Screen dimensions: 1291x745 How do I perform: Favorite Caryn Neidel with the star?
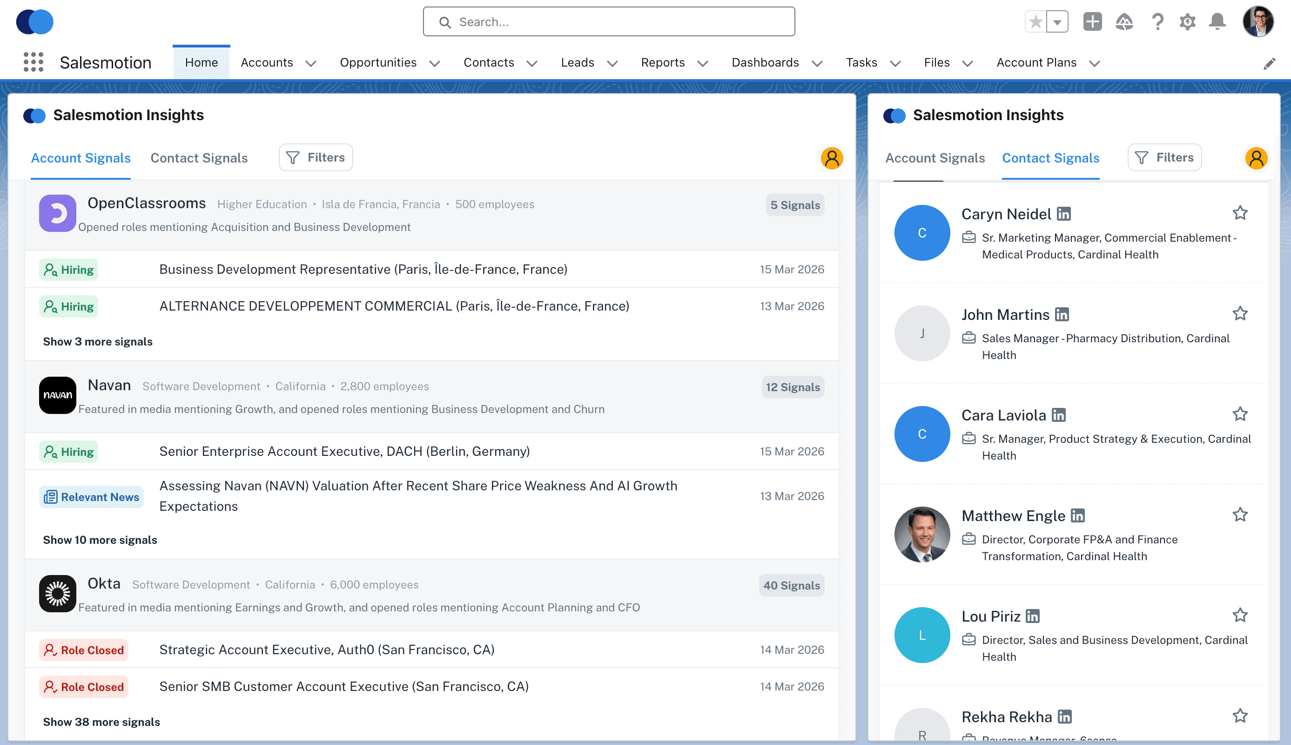[1240, 213]
